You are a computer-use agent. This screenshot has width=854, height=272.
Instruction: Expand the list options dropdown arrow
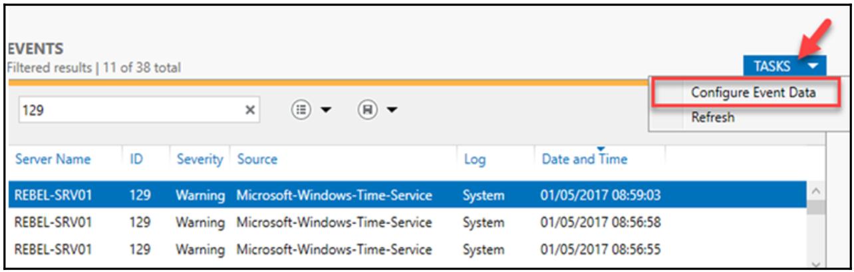(x=325, y=110)
